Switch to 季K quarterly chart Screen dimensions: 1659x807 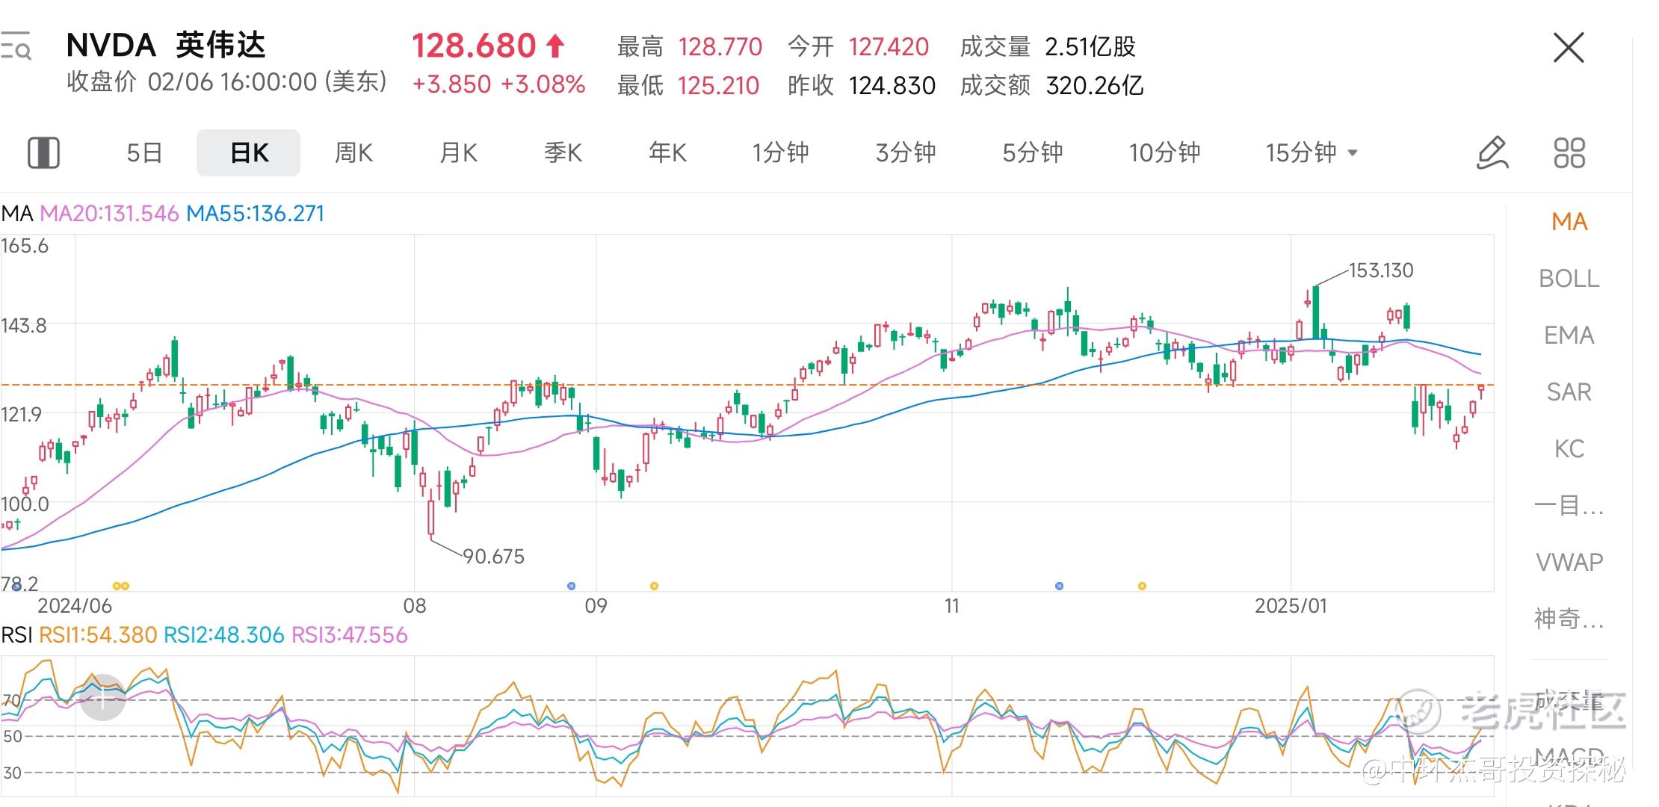pyautogui.click(x=563, y=152)
